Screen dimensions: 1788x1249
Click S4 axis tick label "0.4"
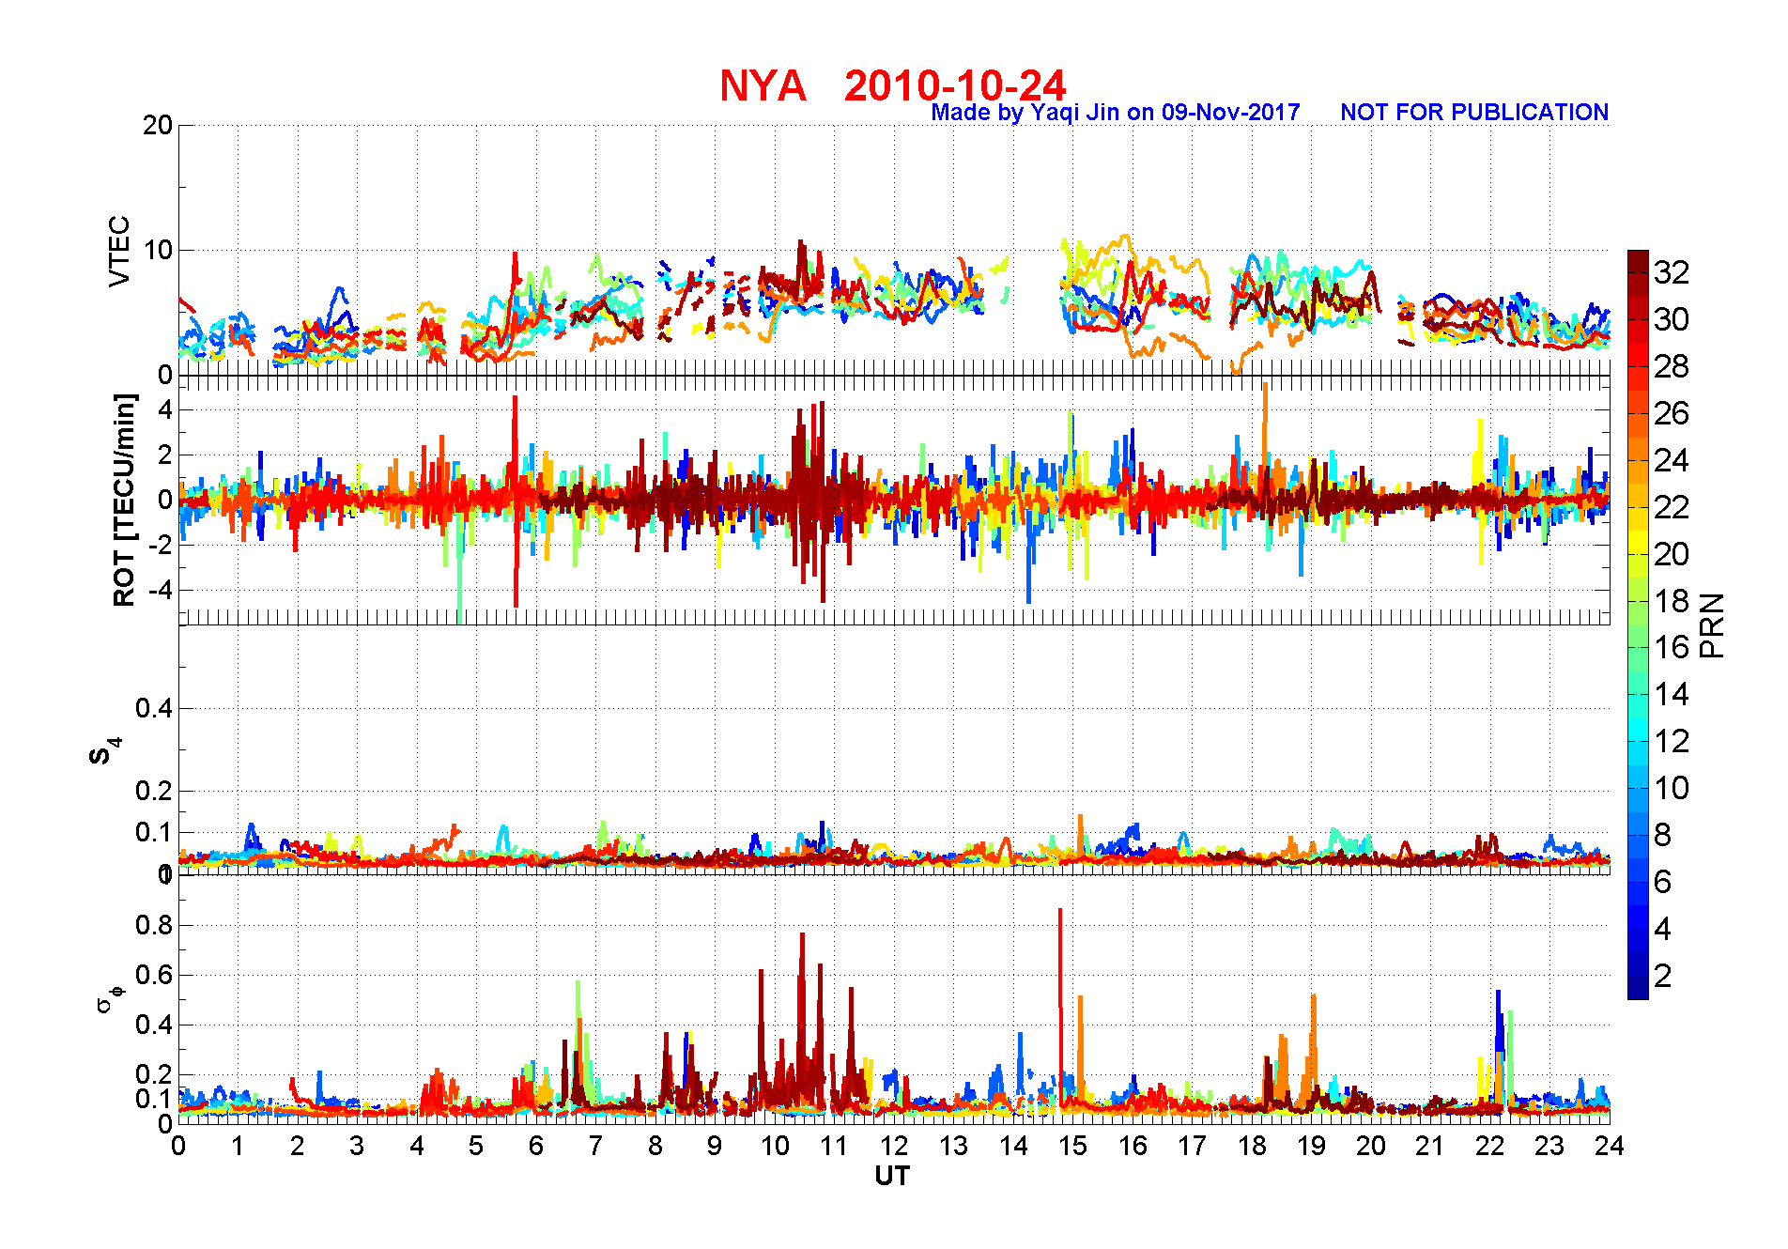pos(154,709)
